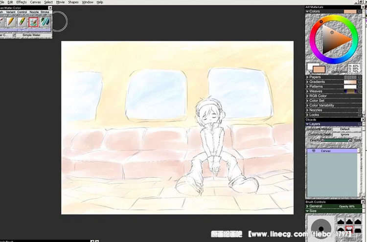This screenshot has width=367, height=242.
Task: Open the Layers section menu button
Action: (x=360, y=124)
